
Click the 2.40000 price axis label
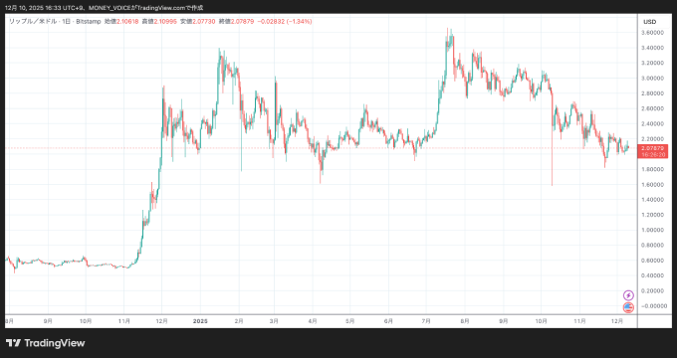pyautogui.click(x=652, y=123)
